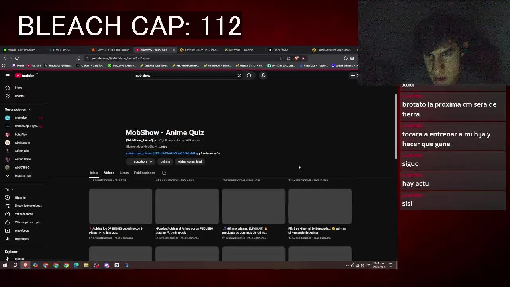The height and width of the screenshot is (287, 510).
Task: Click the Brave shield icon in address bar
Action: (296, 58)
